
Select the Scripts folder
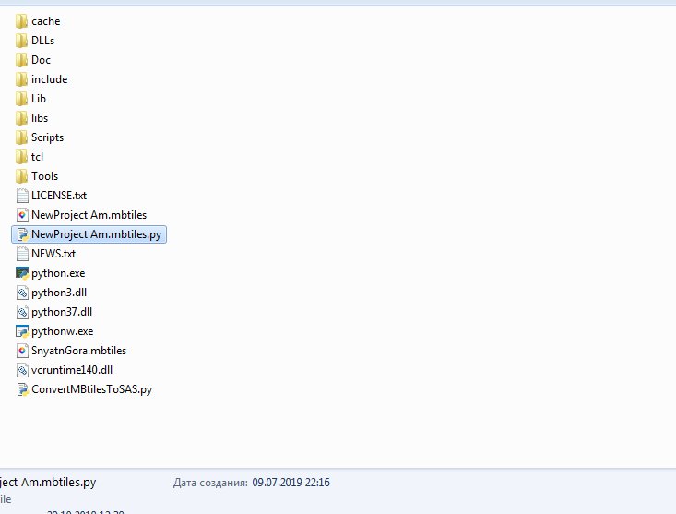tap(47, 137)
